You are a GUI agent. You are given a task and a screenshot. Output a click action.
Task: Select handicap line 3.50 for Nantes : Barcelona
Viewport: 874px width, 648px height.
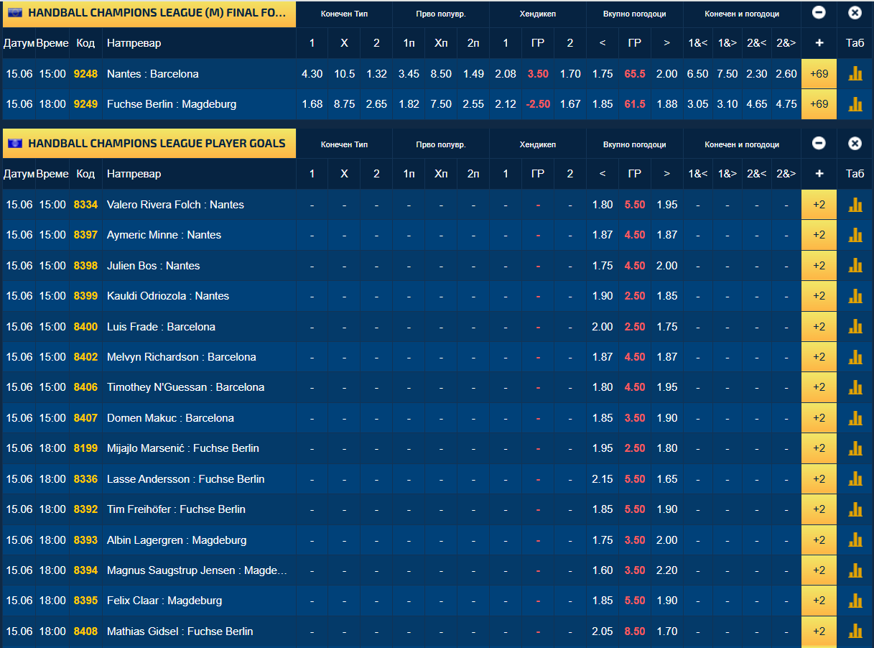click(538, 74)
